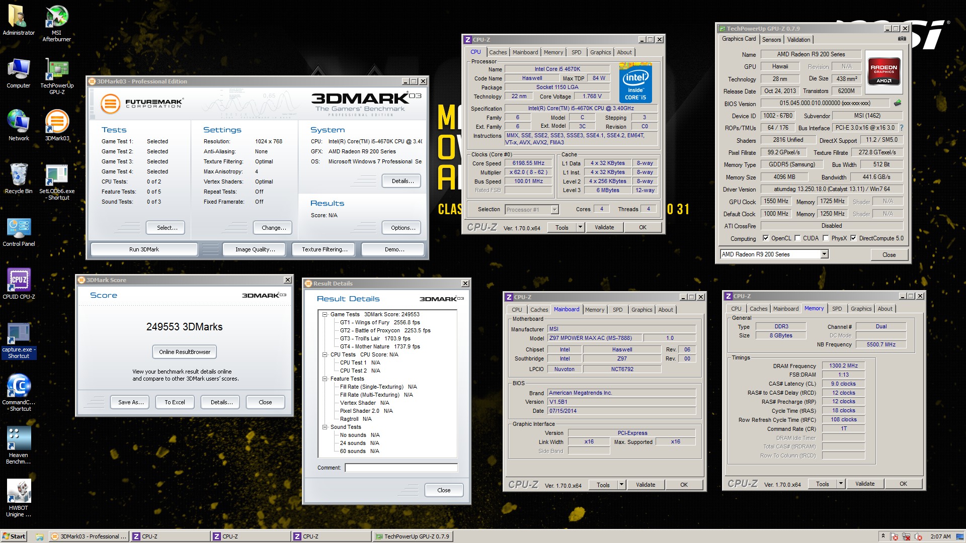The height and width of the screenshot is (543, 966).
Task: Launch HWBOT Unigine desktop shortcut
Action: click(x=19, y=498)
